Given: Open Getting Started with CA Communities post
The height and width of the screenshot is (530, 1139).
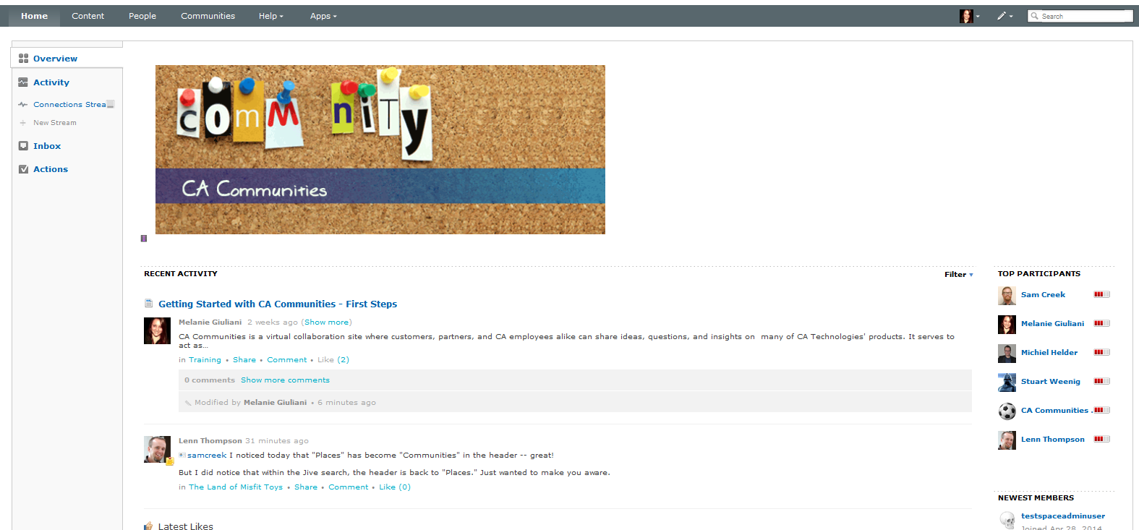Looking at the screenshot, I should click(x=278, y=304).
